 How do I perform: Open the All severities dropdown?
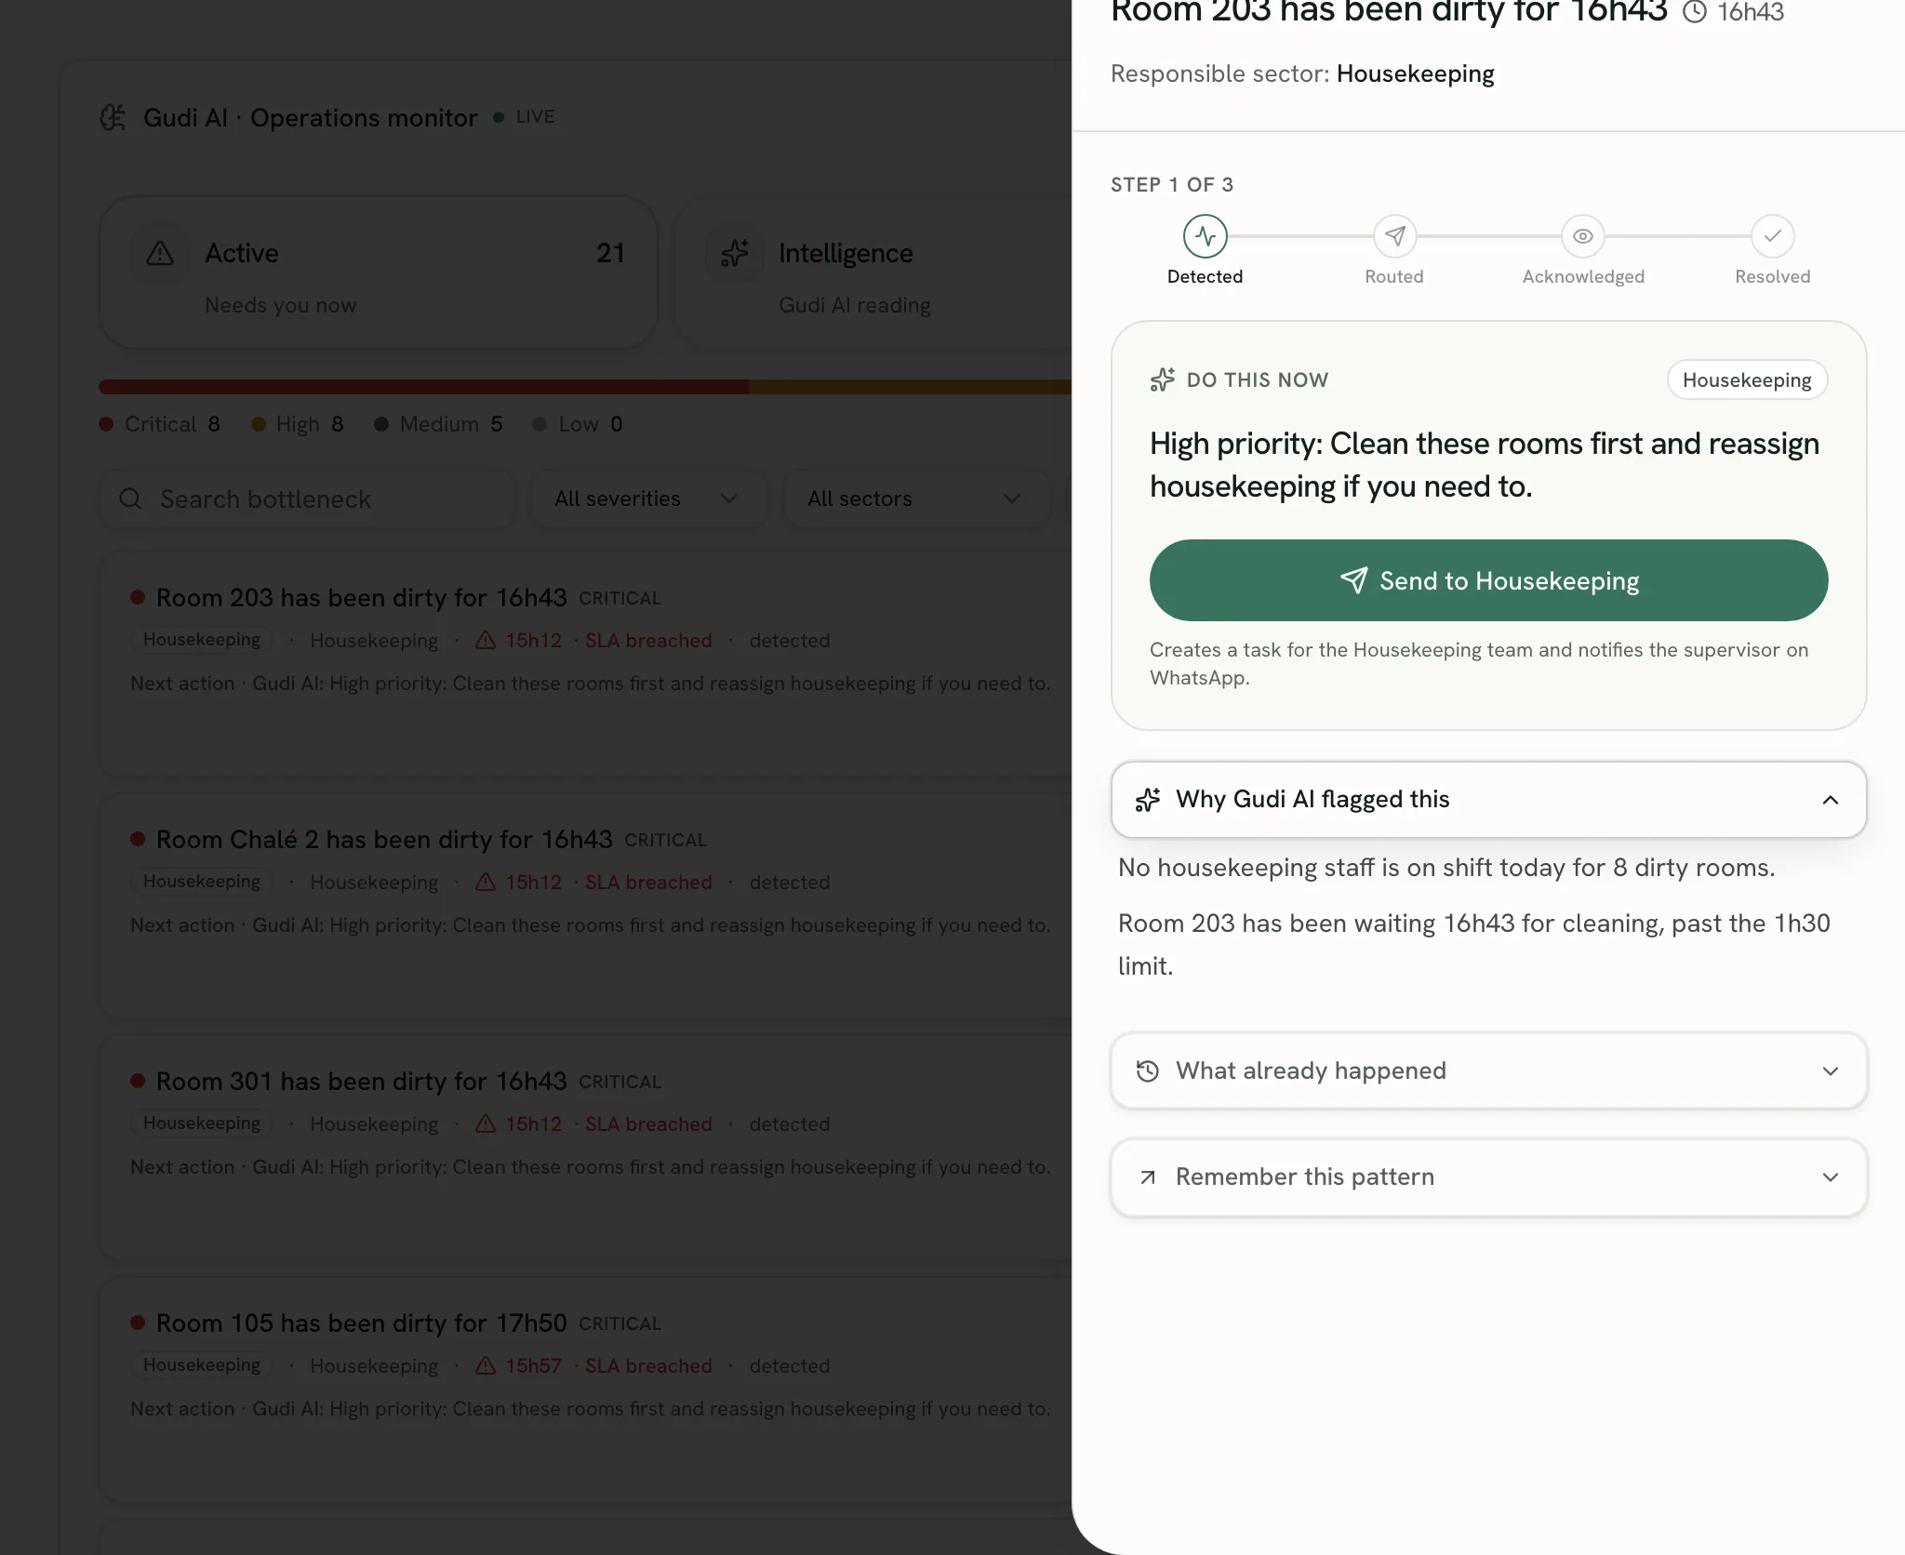(648, 499)
